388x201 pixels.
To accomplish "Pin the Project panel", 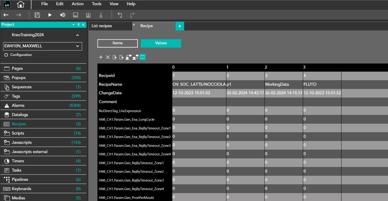I will coord(78,25).
